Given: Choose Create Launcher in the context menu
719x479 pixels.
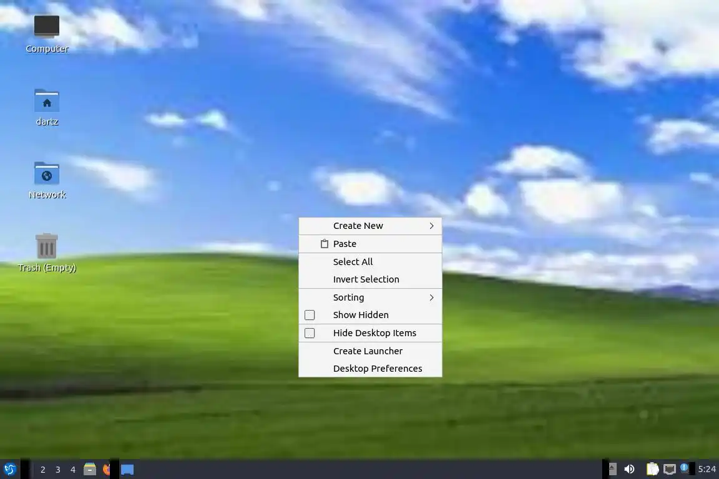Looking at the screenshot, I should pyautogui.click(x=370, y=351).
